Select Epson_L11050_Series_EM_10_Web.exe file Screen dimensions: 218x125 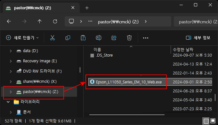point(129,82)
